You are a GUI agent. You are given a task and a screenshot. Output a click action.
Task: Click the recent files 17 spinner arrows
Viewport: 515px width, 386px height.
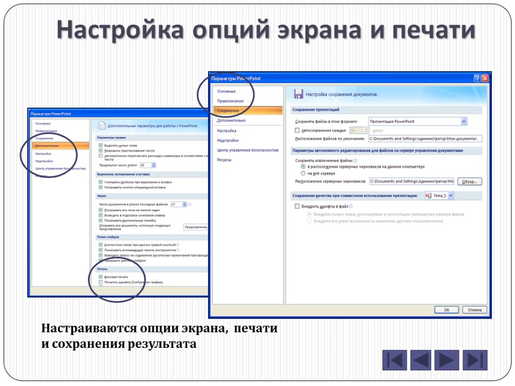pos(185,204)
